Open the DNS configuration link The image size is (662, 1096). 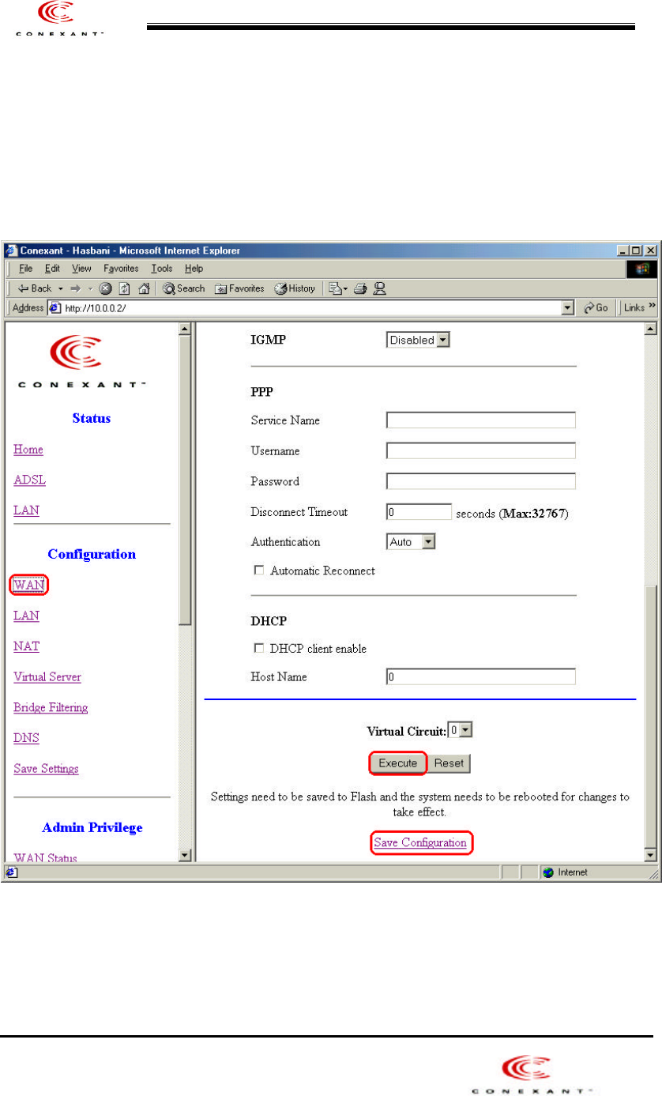click(26, 738)
